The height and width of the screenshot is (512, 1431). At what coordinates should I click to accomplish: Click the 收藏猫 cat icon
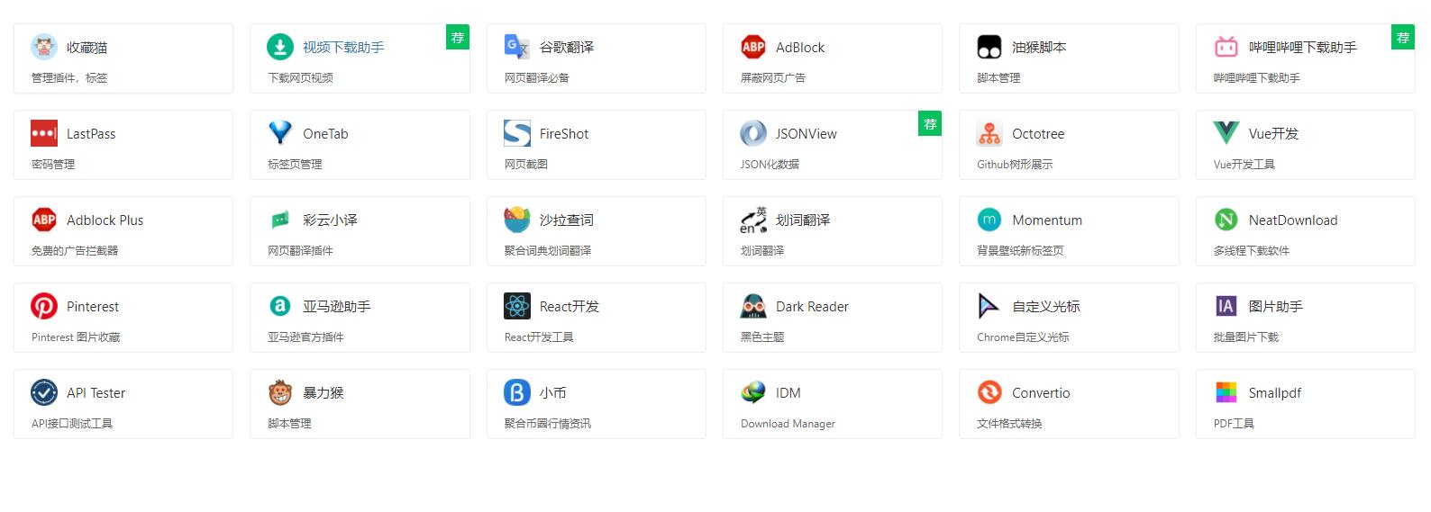(x=44, y=47)
